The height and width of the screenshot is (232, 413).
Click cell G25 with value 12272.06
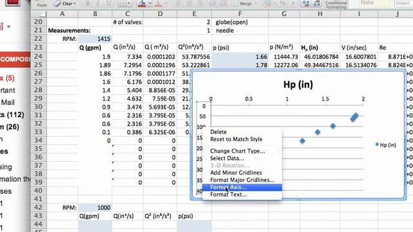(284, 65)
